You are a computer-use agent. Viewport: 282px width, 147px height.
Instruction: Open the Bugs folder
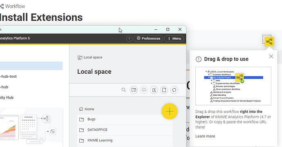tap(125, 119)
